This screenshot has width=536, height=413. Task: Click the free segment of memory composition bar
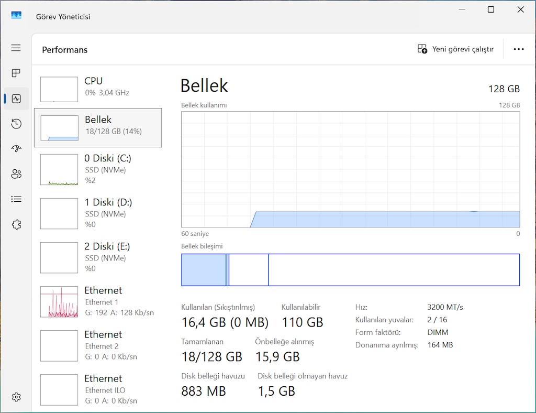point(394,269)
